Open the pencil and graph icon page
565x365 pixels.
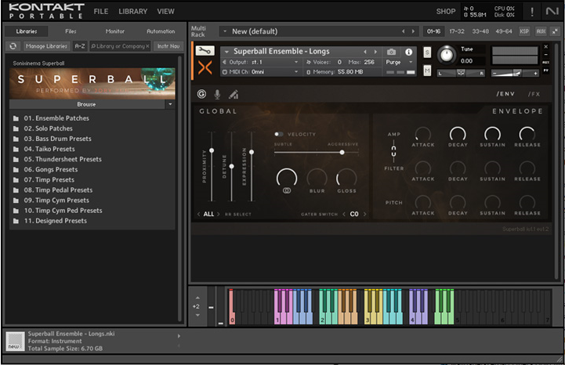[x=234, y=95]
